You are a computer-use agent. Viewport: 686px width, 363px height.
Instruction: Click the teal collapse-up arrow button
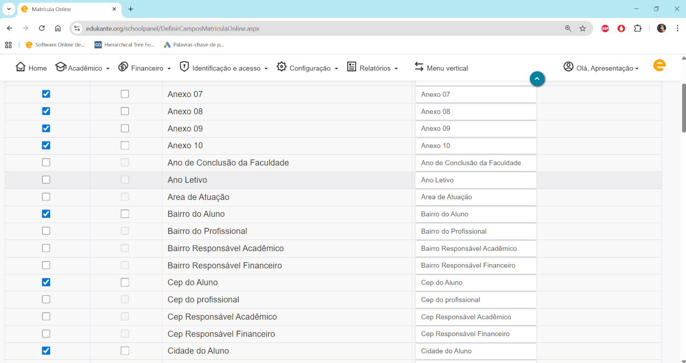tap(537, 79)
